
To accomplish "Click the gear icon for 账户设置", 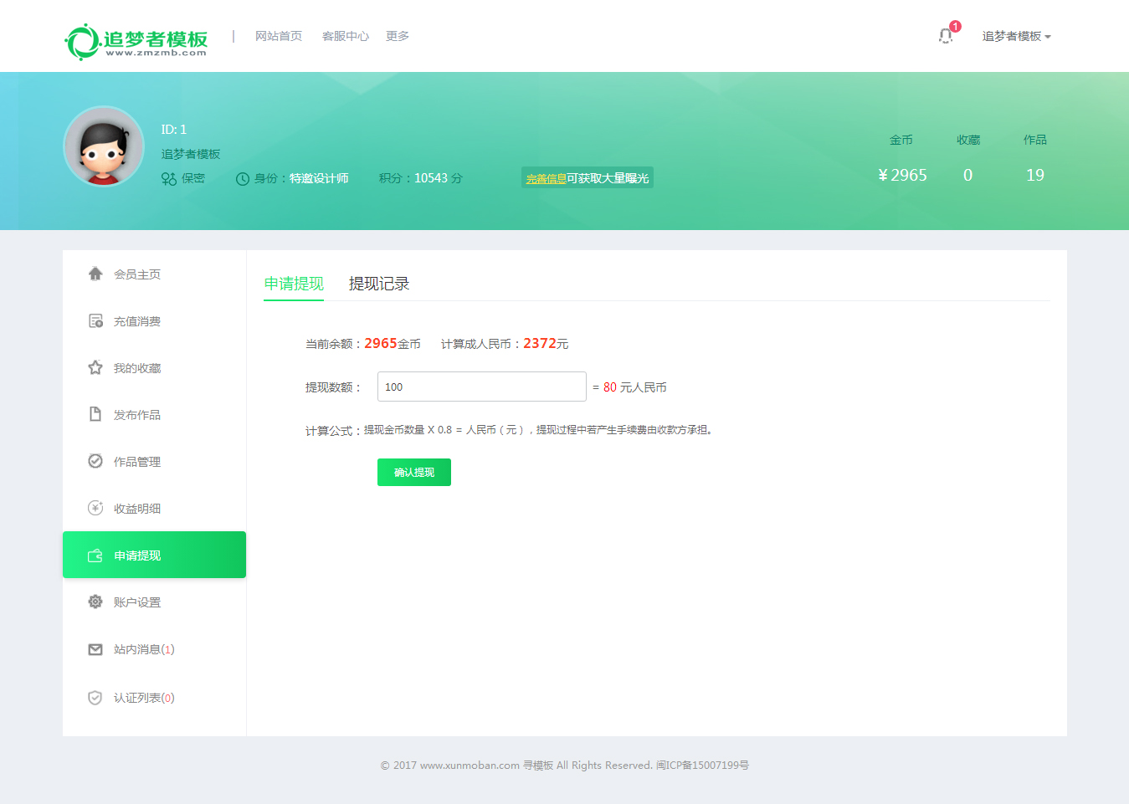I will (x=95, y=602).
